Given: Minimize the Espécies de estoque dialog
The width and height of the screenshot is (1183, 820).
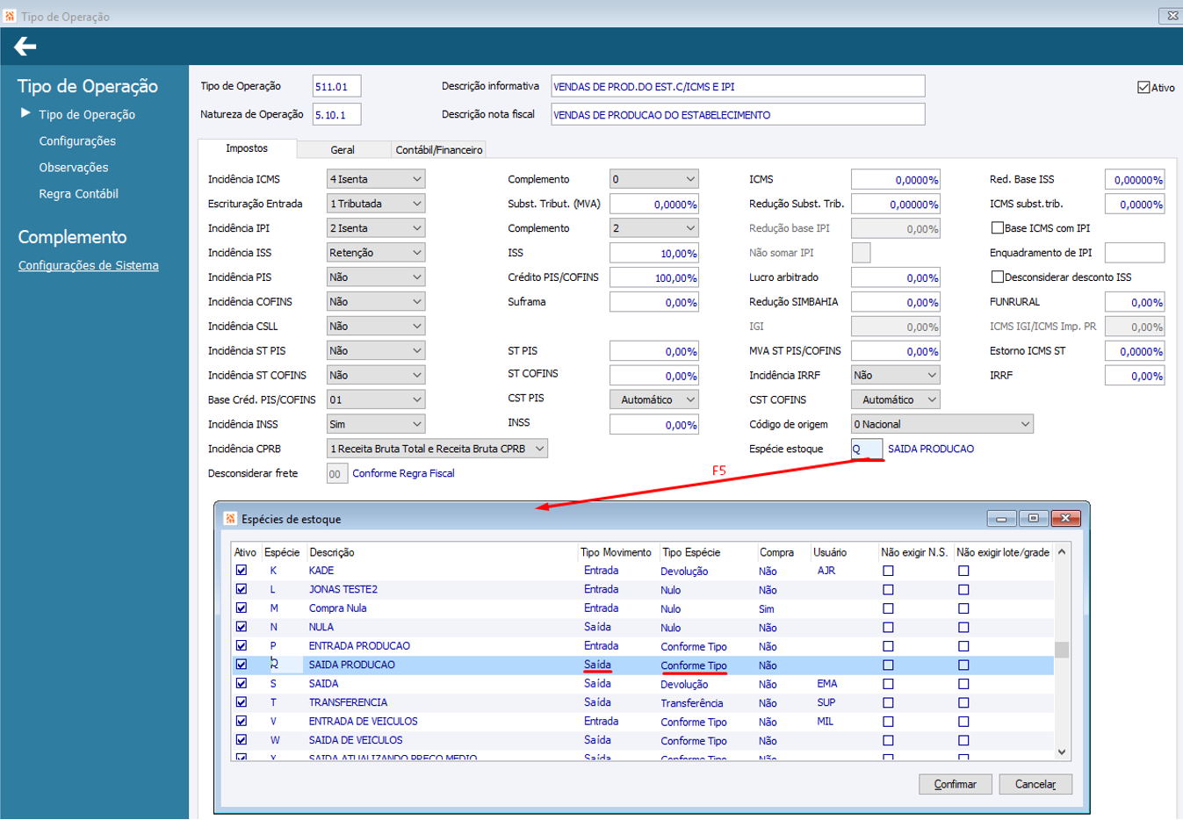Looking at the screenshot, I should click(x=1001, y=519).
